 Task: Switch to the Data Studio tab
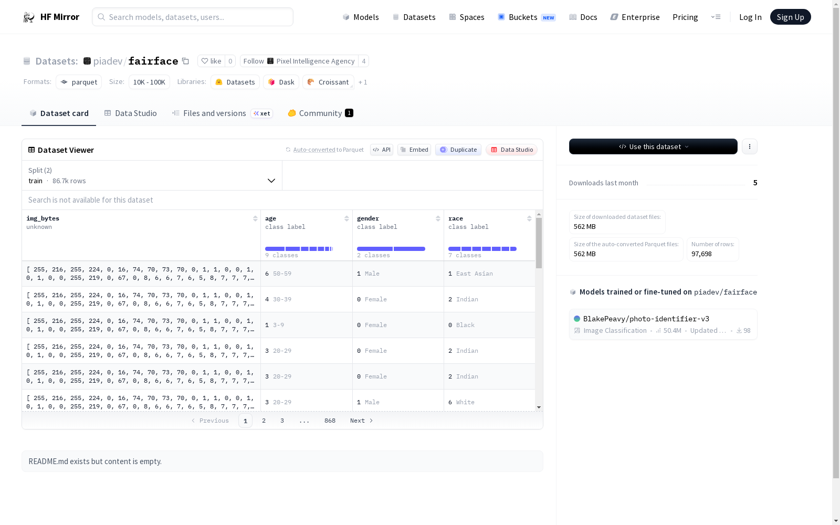pos(131,113)
